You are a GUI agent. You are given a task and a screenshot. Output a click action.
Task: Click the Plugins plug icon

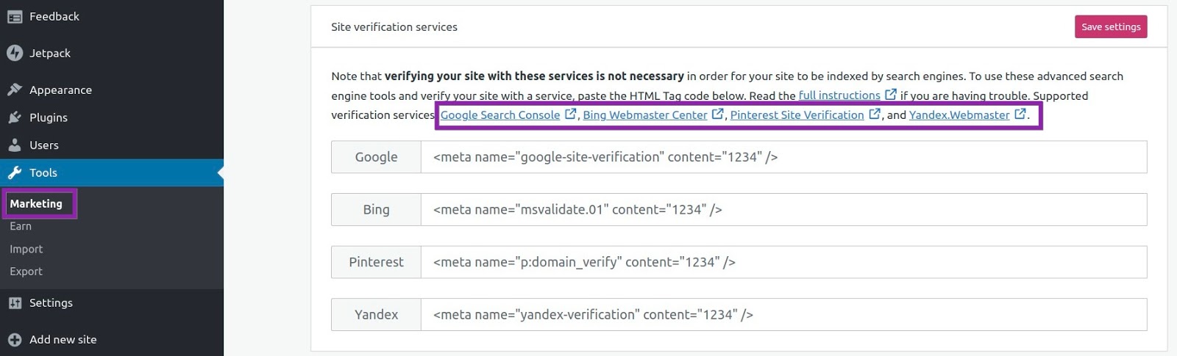15,117
